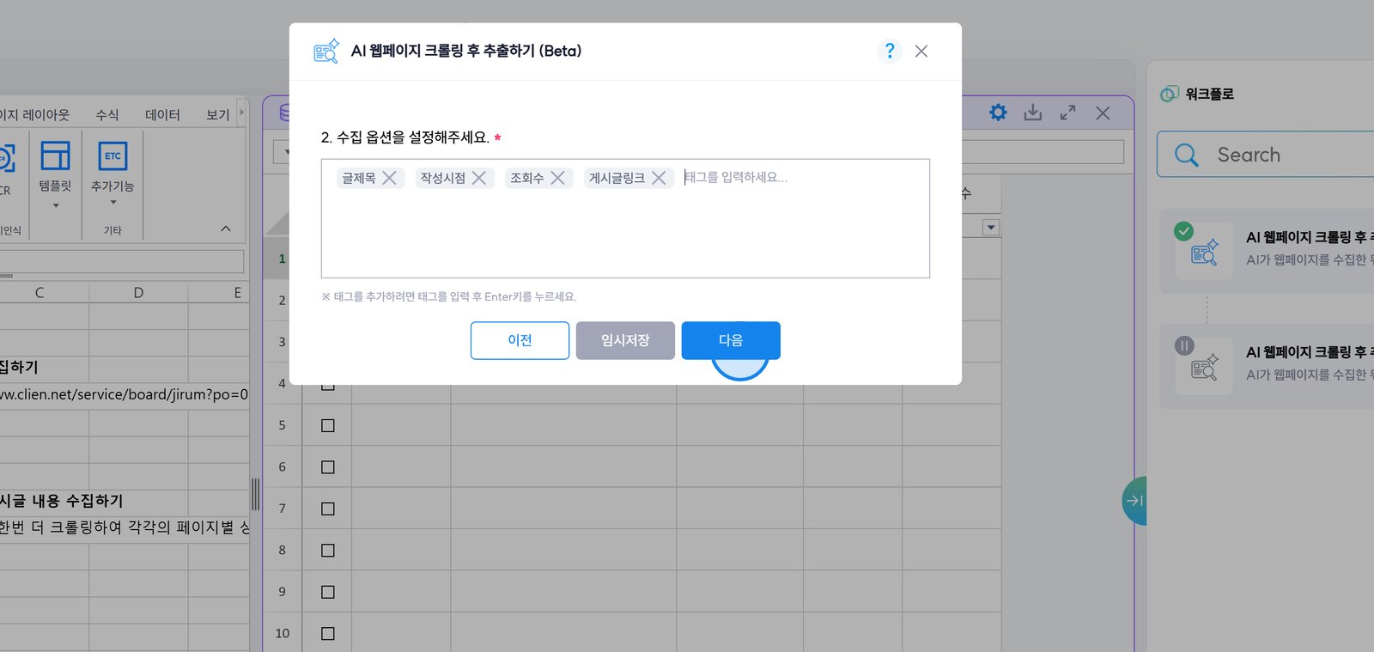Open help for the AI crawling dialog
Screen dimensions: 1374x652
[890, 52]
